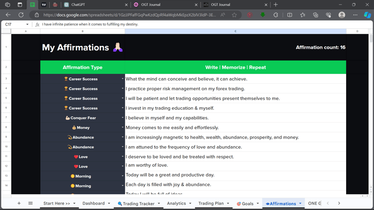Open the Copilot icon in browser toolbar
Image resolution: width=374 pixels, height=210 pixels.
(x=368, y=15)
